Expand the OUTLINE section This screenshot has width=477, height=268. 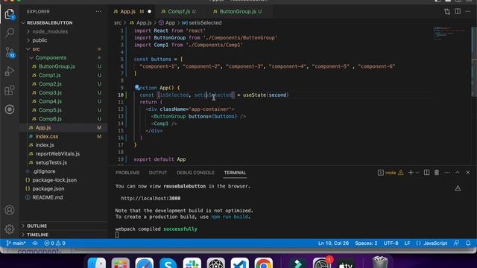(37, 226)
